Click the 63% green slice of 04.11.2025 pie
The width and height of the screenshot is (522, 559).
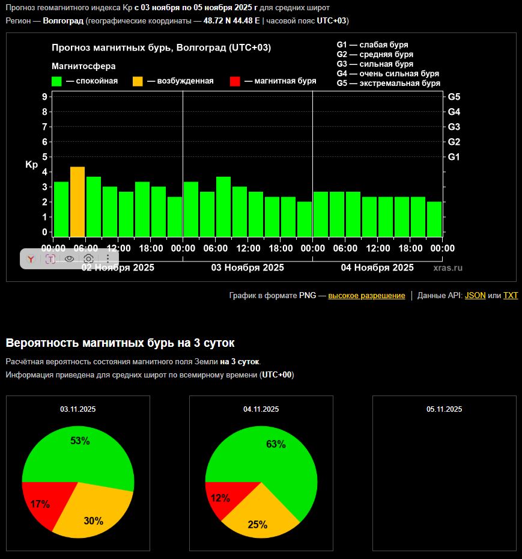tap(279, 457)
